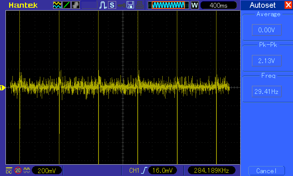Click the Freq label

pos(268,76)
